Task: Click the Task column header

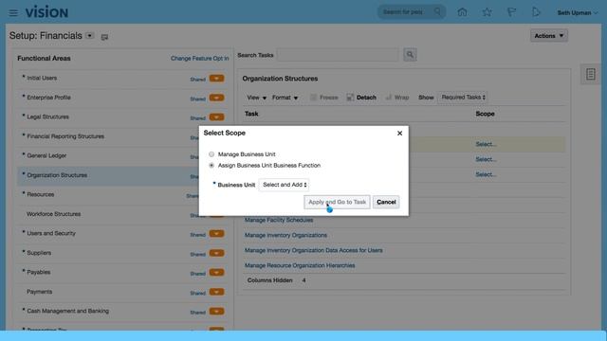Action: click(x=251, y=114)
